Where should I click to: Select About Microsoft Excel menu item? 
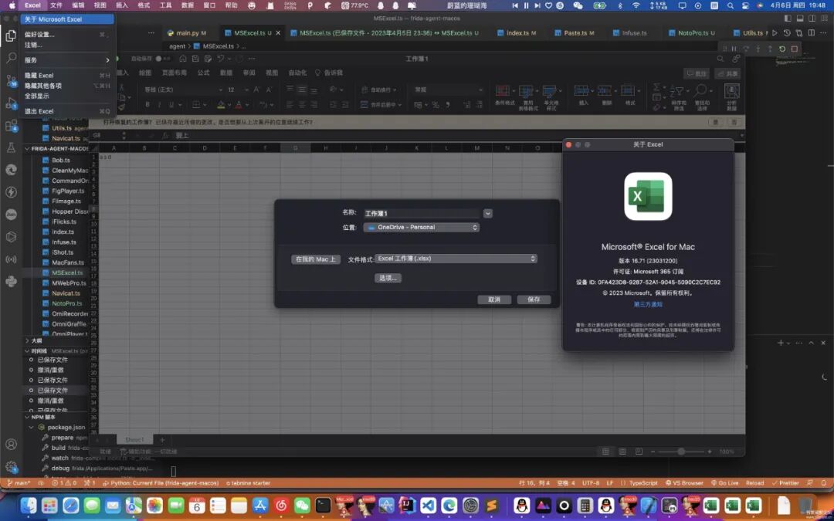pyautogui.click(x=67, y=19)
